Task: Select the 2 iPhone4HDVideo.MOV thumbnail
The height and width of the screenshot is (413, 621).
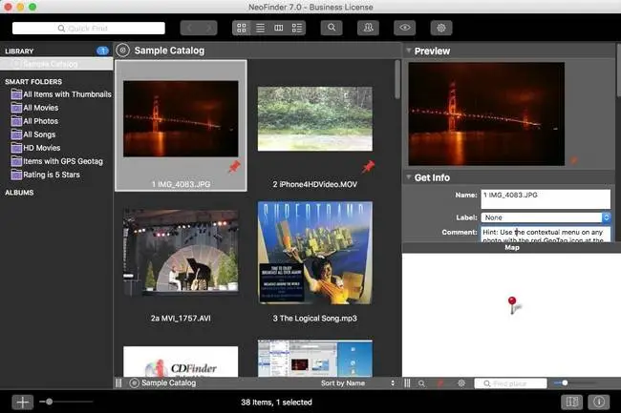Action: [315, 119]
